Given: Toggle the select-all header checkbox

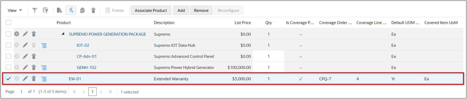Looking at the screenshot, I should [8, 23].
